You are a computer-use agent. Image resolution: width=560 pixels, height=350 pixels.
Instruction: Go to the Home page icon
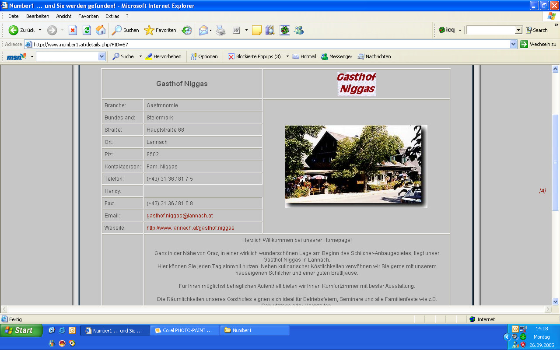101,30
